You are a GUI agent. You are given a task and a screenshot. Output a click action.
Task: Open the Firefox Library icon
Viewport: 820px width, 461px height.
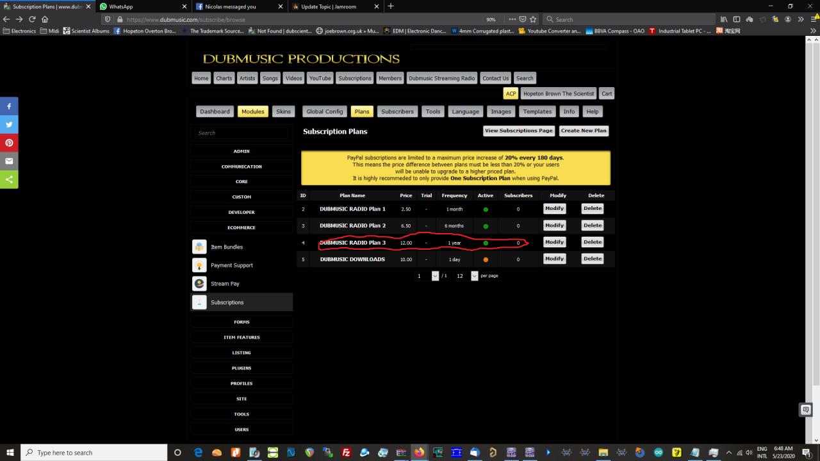(724, 19)
